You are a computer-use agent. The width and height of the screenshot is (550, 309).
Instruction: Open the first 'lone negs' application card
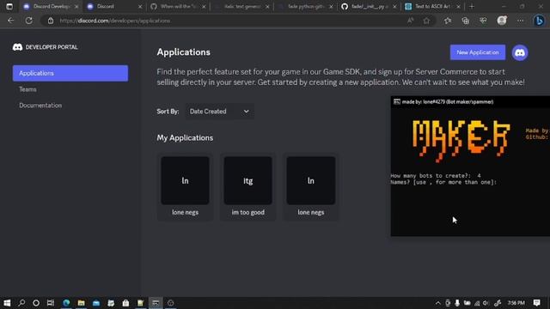pyautogui.click(x=185, y=187)
